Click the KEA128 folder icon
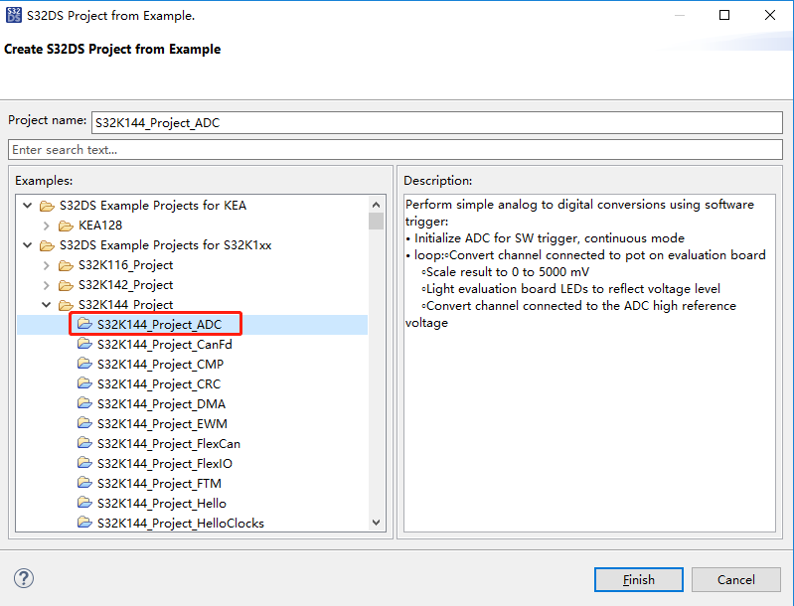 click(x=66, y=226)
